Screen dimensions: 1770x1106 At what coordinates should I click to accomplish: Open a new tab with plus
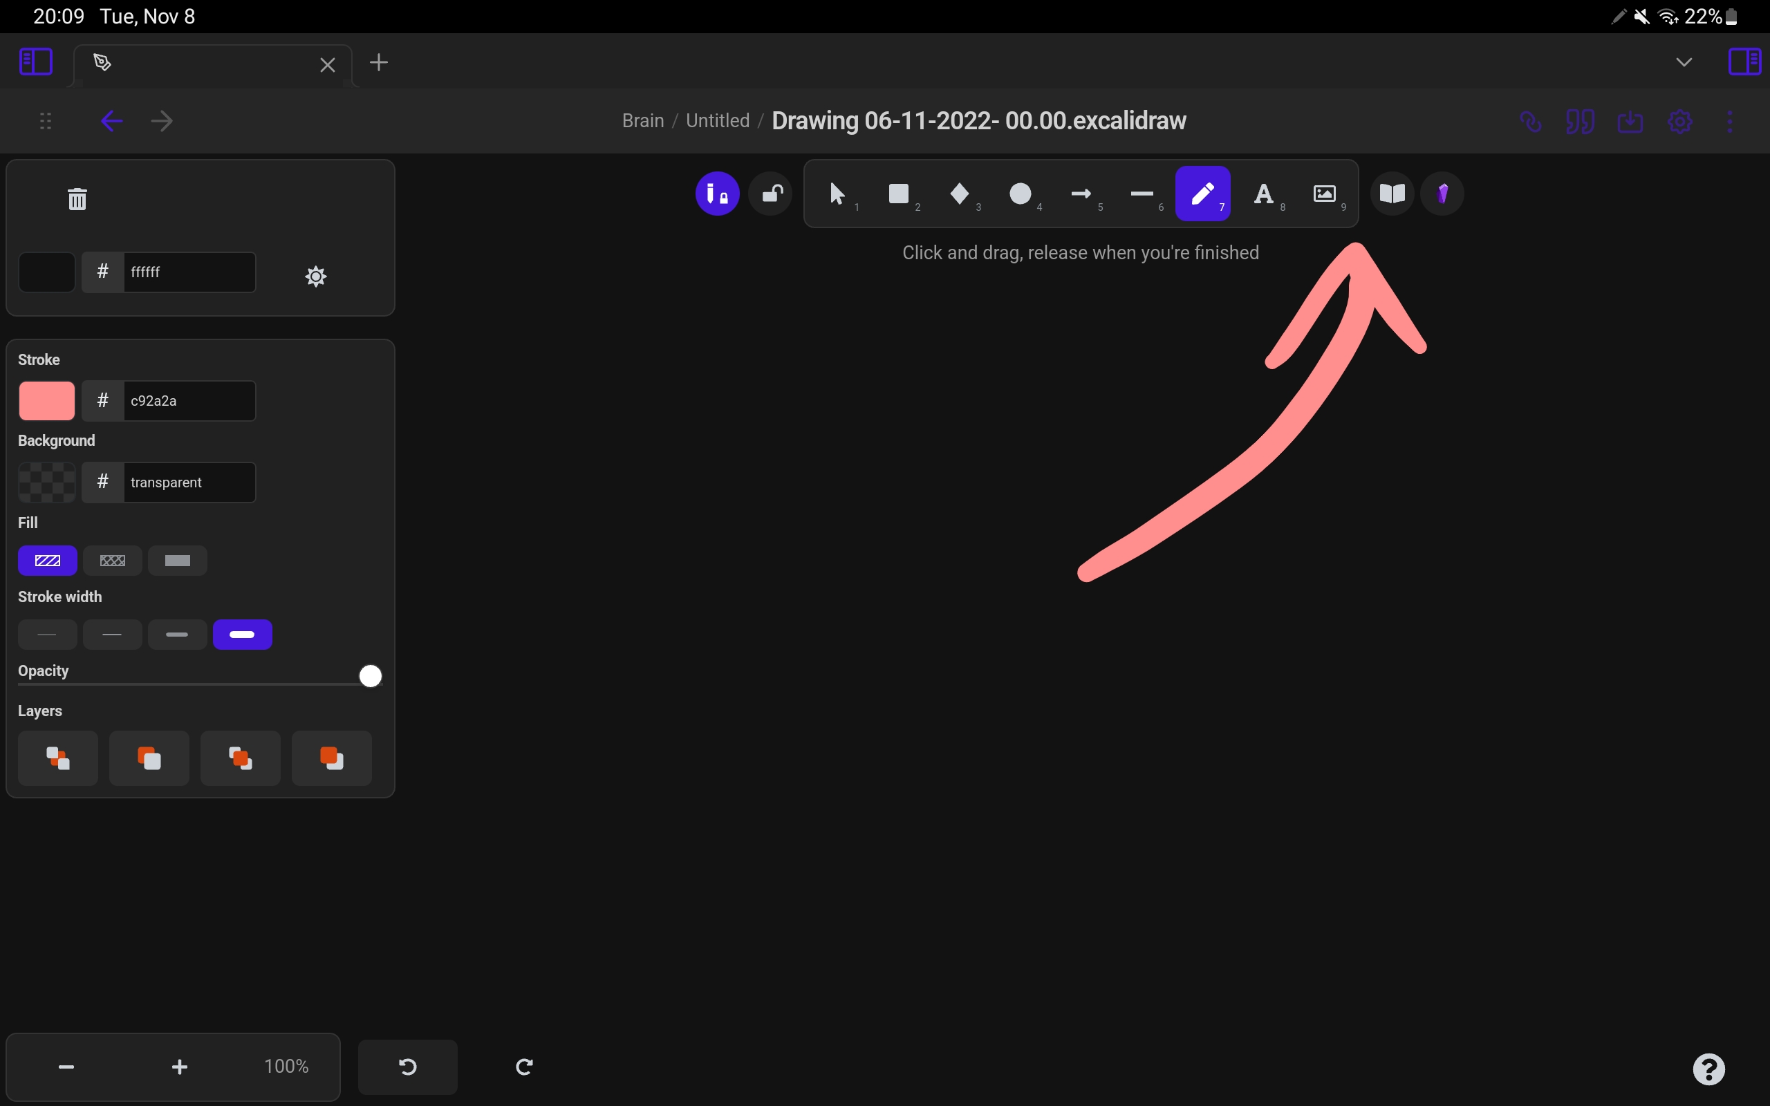point(379,62)
